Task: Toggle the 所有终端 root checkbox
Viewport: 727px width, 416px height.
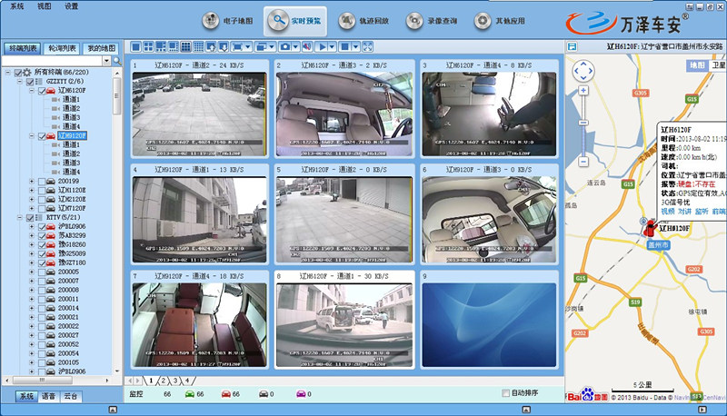Action: [18, 72]
